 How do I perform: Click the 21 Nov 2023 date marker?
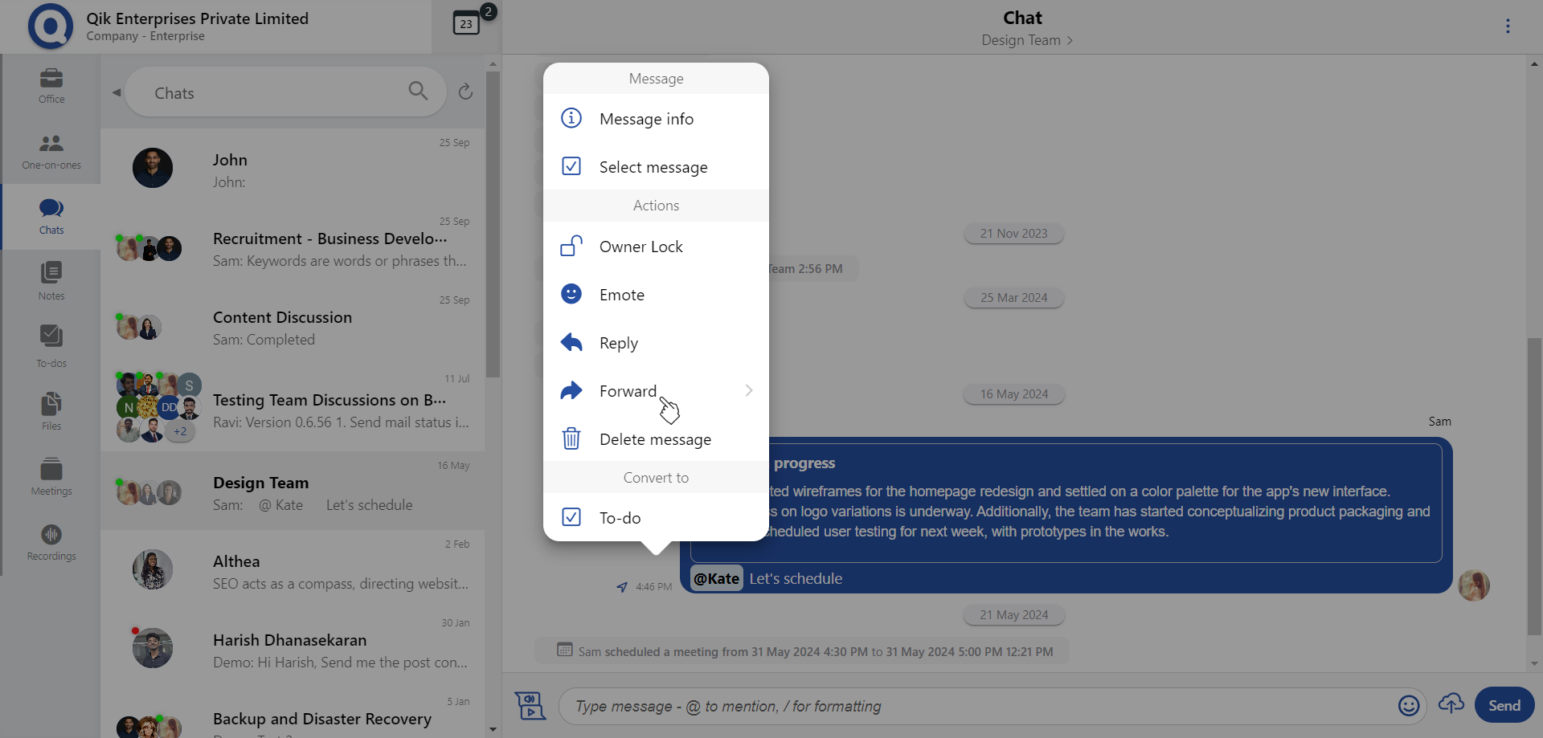(1013, 234)
